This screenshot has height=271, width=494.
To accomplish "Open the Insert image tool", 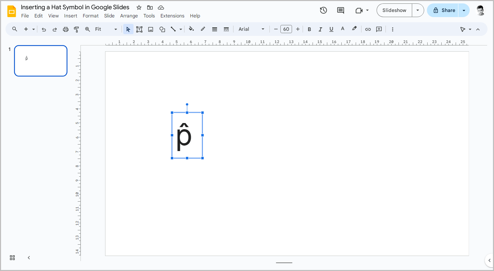I will click(x=151, y=29).
